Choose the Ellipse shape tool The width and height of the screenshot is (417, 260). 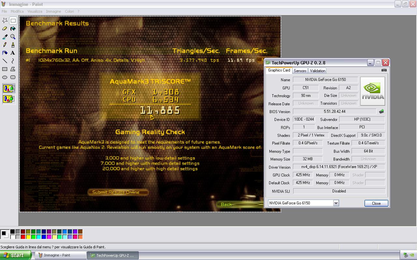coord(5,77)
